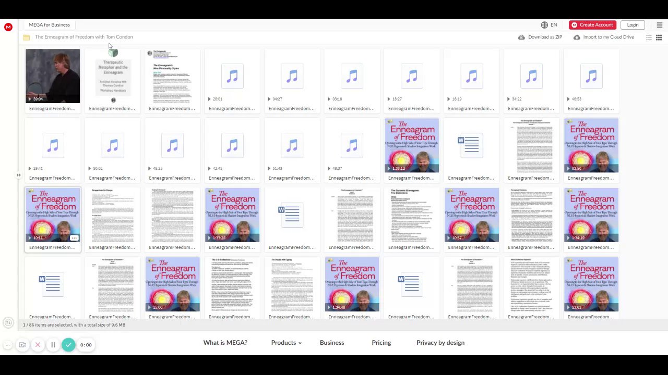Click the recorder more-options dots button

(x=8, y=345)
